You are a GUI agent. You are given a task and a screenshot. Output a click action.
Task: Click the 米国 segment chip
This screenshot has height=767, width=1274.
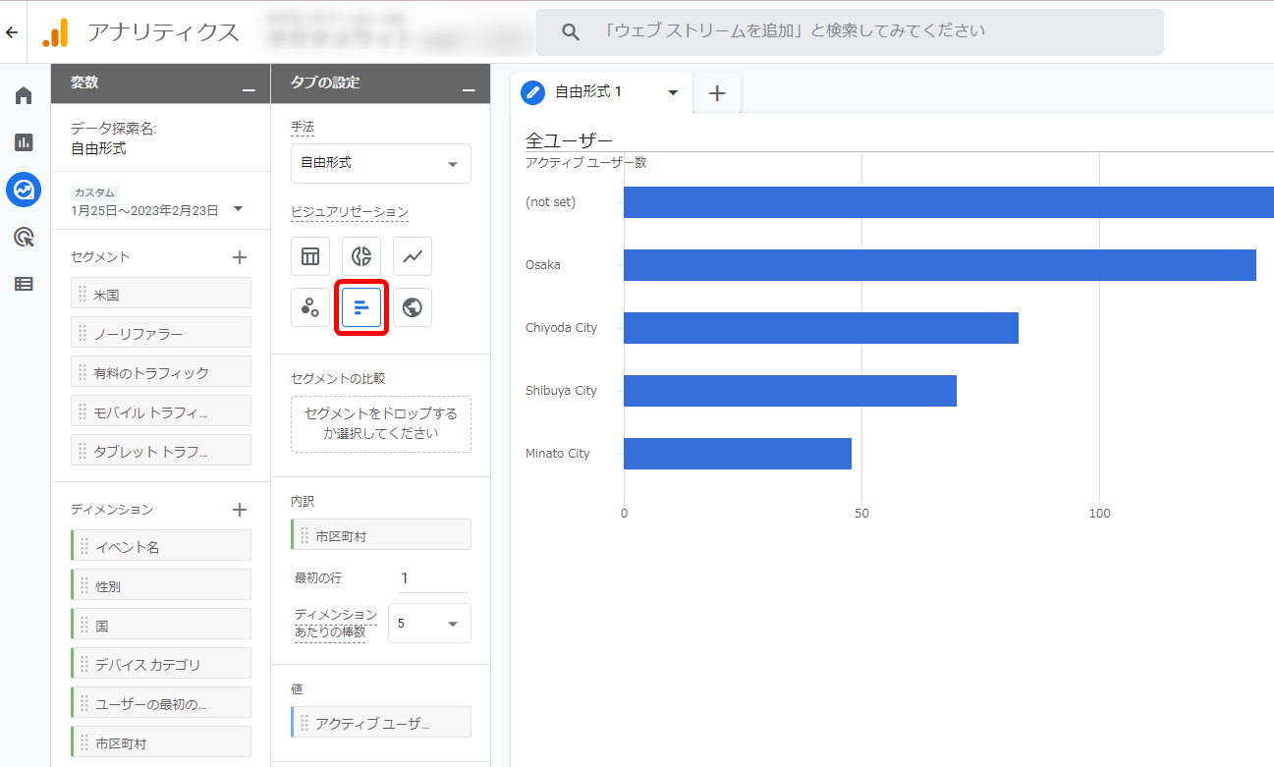coord(161,294)
